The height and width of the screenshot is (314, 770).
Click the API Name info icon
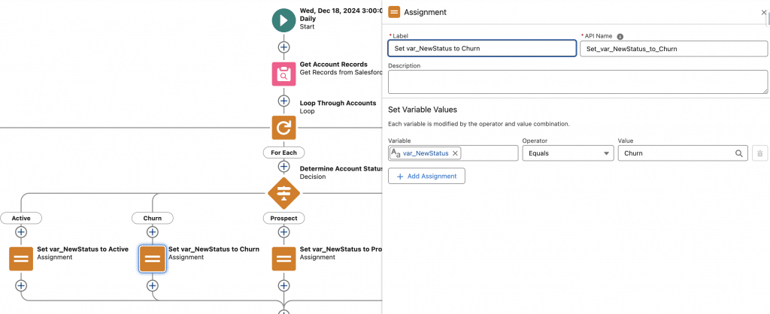tap(620, 36)
